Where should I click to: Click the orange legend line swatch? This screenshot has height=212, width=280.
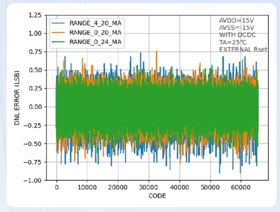pos(58,33)
